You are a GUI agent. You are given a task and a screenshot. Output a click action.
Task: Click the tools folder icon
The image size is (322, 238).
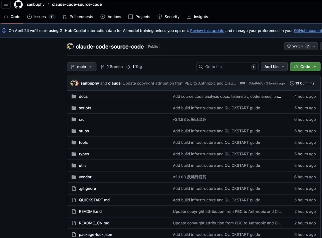tap(74, 142)
